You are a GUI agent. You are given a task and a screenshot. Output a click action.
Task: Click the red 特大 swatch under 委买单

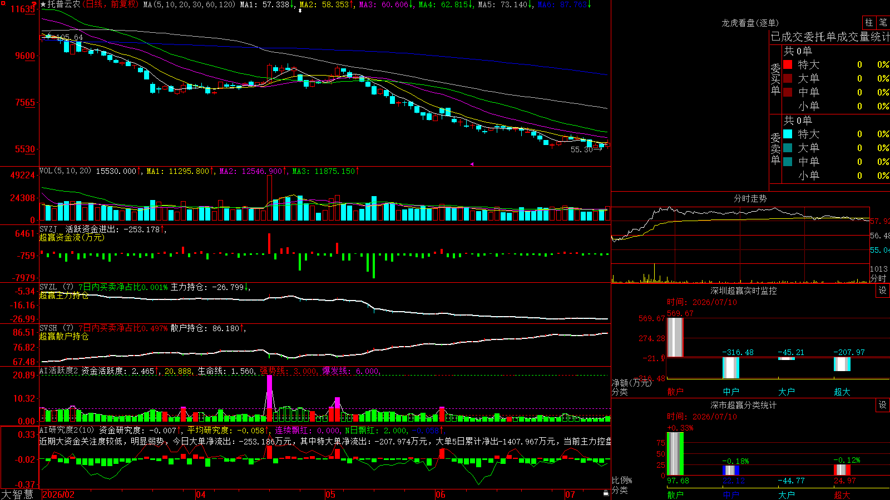pos(788,64)
